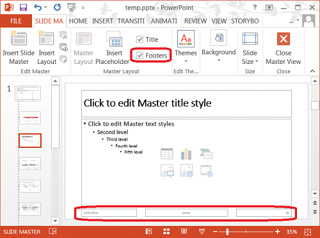Screen dimensions: 320x238
Task: Switch to the SLIDE MASTER tab
Action: (x=49, y=21)
